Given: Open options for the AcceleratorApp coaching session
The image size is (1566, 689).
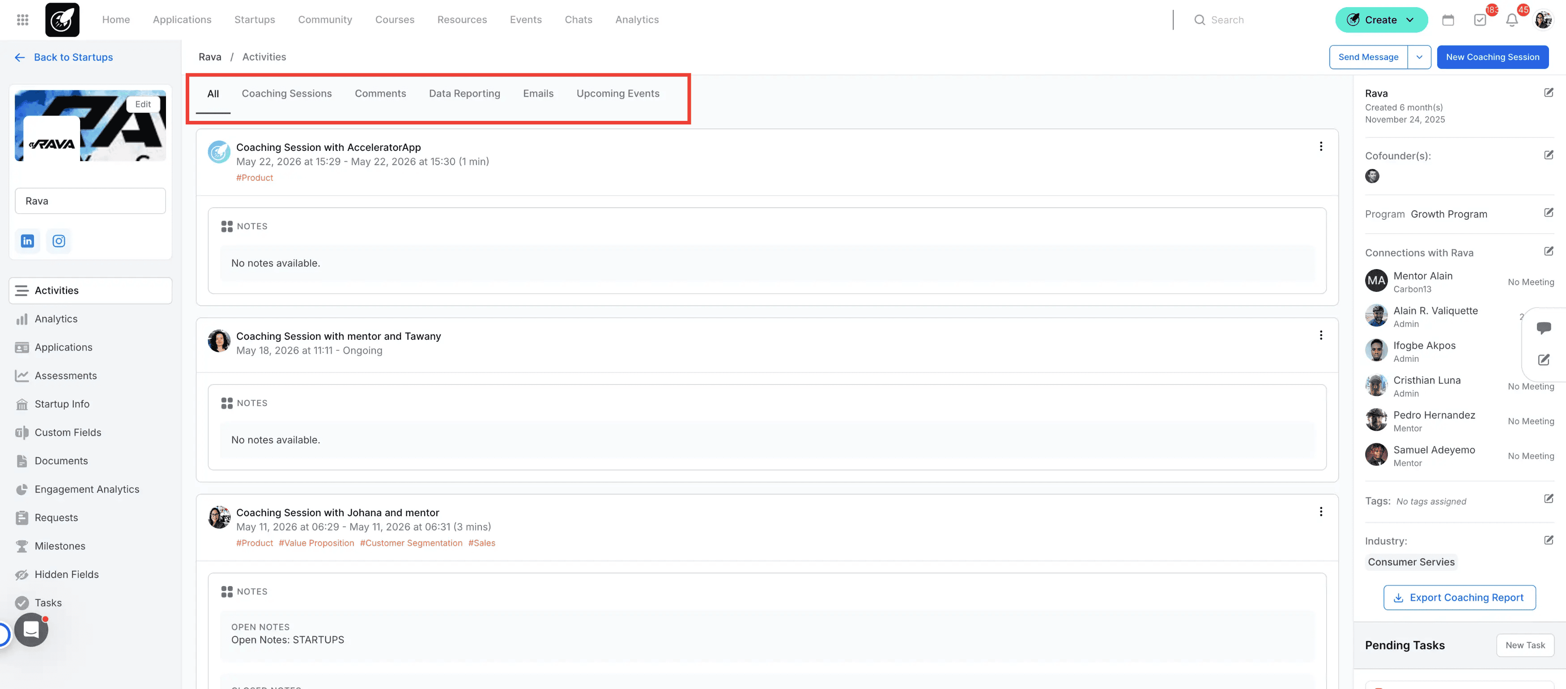Looking at the screenshot, I should click(1320, 146).
